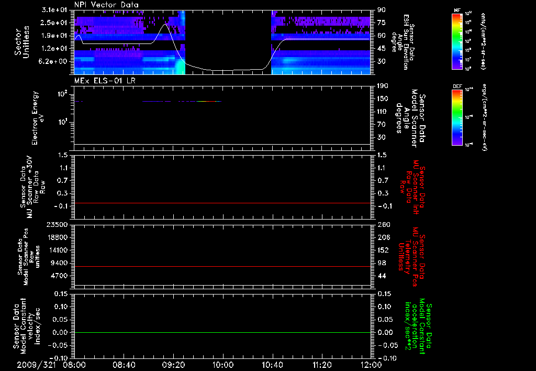Click the white Sun elevation curve peak
Image resolution: width=536 pixels, height=371 pixels.
pos(165,24)
